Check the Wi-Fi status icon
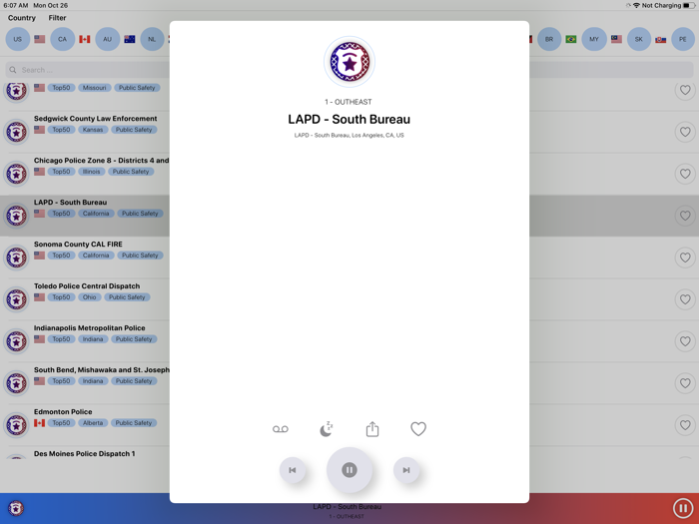 636,5
